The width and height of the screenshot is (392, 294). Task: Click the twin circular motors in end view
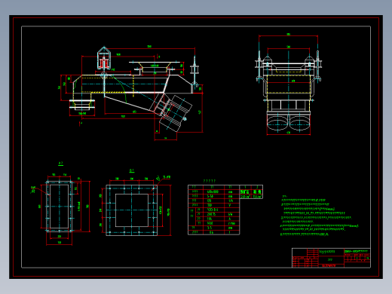point(289,123)
